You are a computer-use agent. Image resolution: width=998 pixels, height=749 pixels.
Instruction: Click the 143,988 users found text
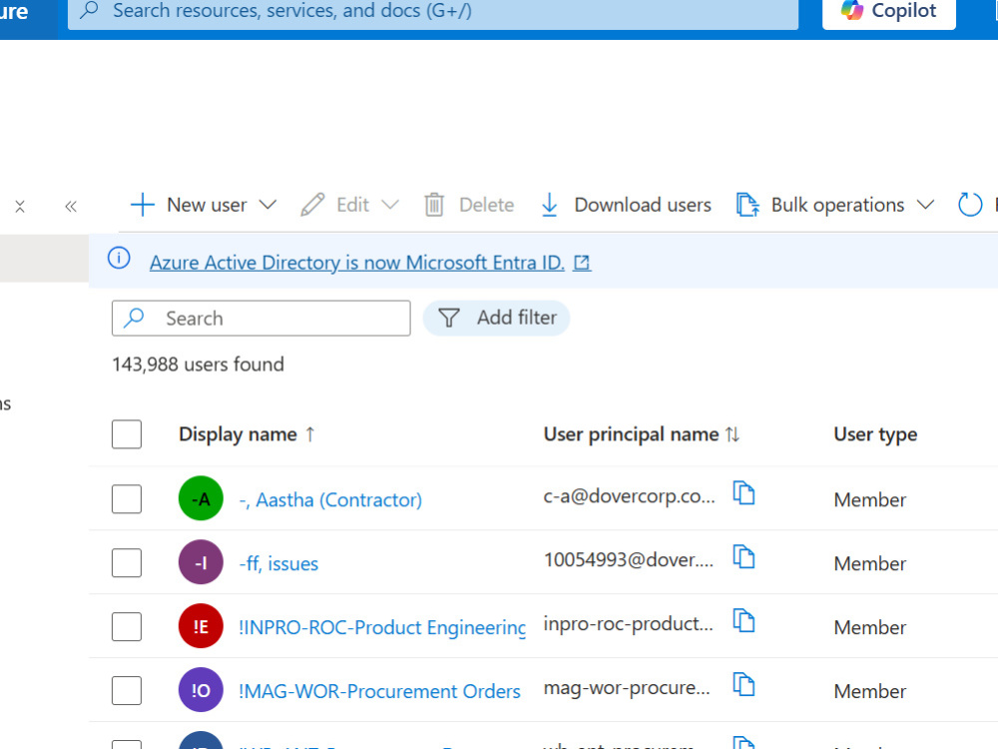point(198,365)
